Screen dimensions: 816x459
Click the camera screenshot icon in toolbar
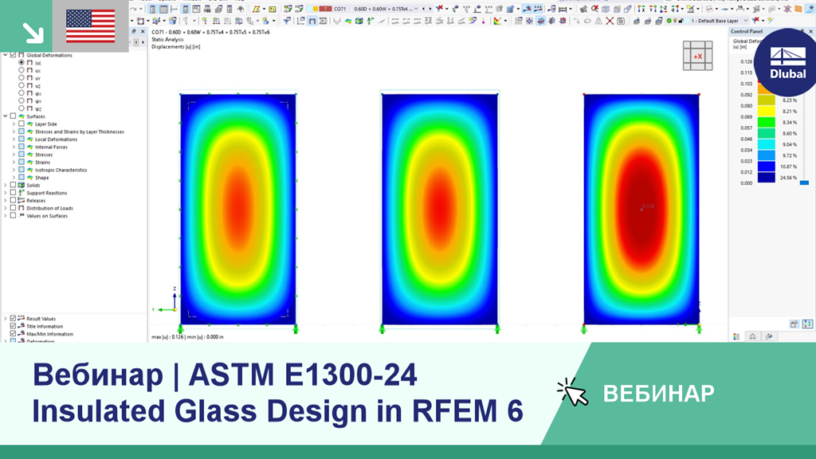click(x=621, y=21)
